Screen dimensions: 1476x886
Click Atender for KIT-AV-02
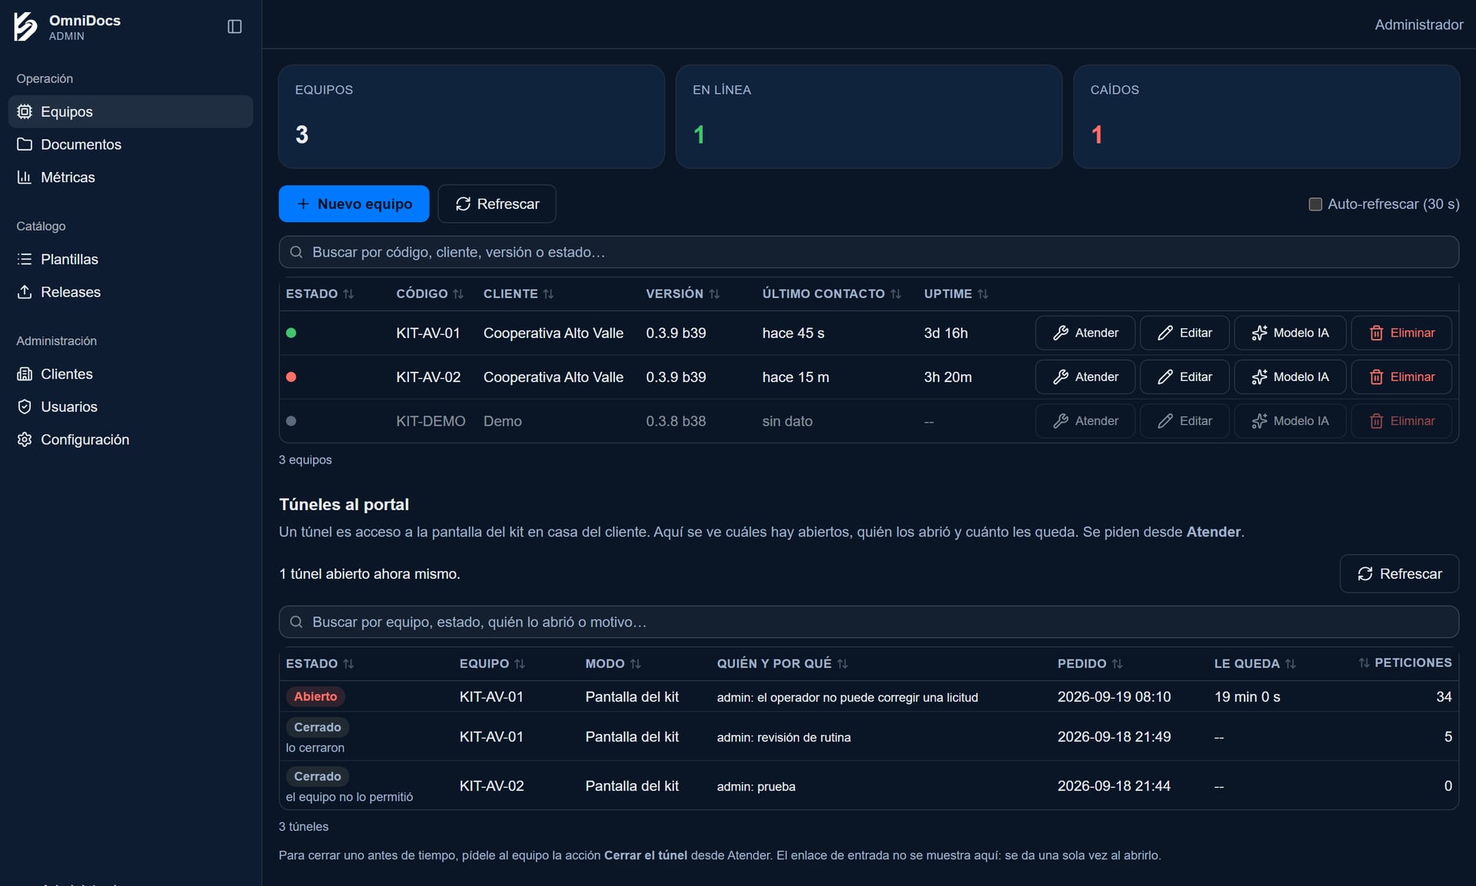(1085, 377)
